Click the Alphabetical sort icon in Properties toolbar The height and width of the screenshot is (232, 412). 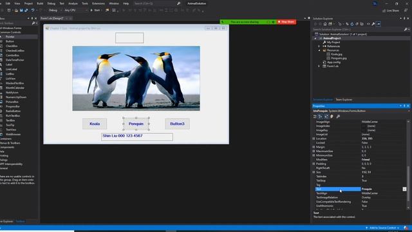click(x=321, y=116)
